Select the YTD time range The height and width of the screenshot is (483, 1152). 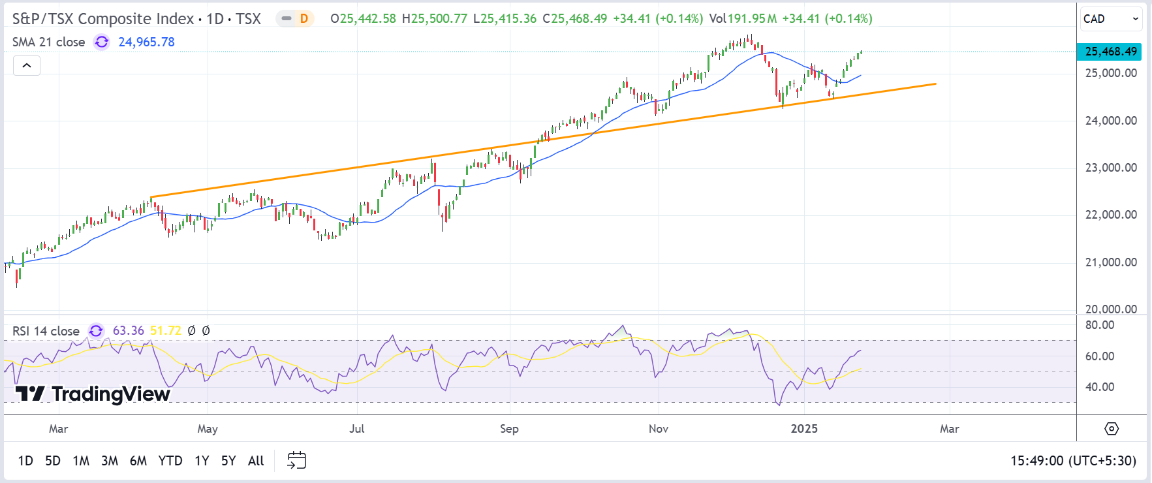(x=170, y=461)
